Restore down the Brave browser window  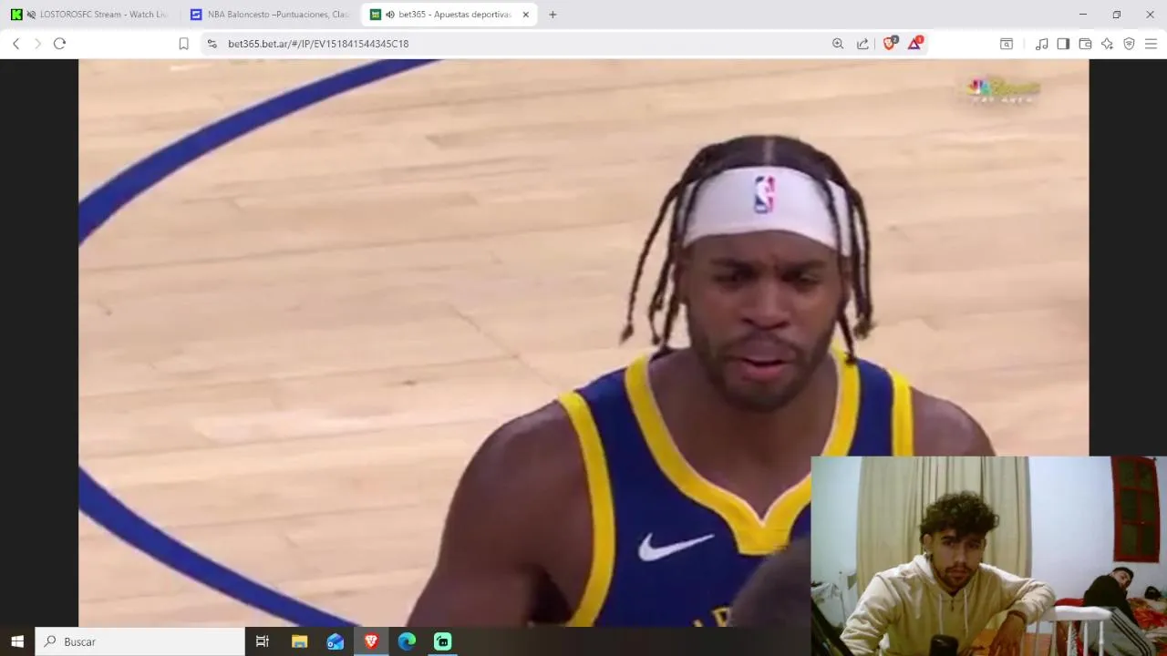tap(1116, 15)
